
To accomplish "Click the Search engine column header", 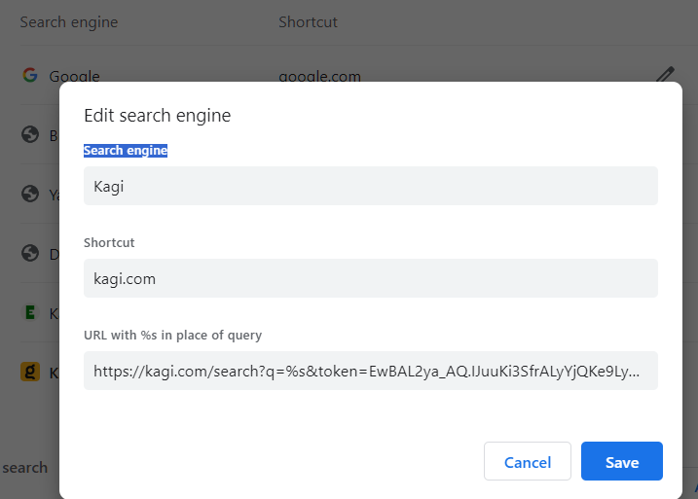I will click(68, 21).
